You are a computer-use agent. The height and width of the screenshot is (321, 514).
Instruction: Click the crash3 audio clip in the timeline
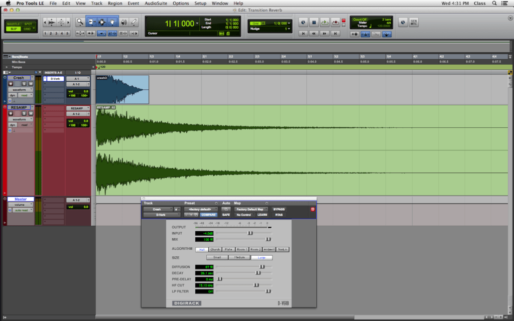point(122,90)
